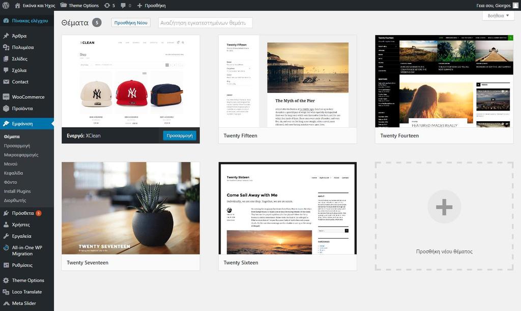This screenshot has width=521, height=311.
Task: Click the gear icon for Theme Options in the sidebar
Action: pyautogui.click(x=6, y=280)
